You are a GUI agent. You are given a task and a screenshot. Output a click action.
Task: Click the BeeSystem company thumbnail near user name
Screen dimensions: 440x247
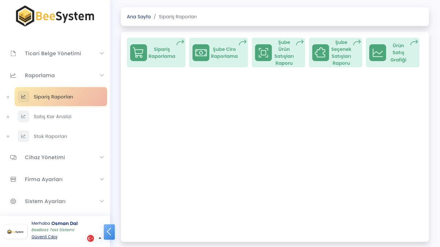15,232
